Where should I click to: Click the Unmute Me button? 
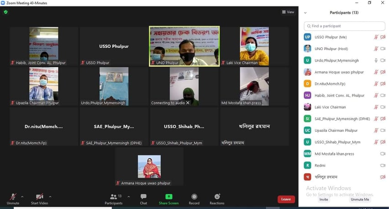coord(360,199)
